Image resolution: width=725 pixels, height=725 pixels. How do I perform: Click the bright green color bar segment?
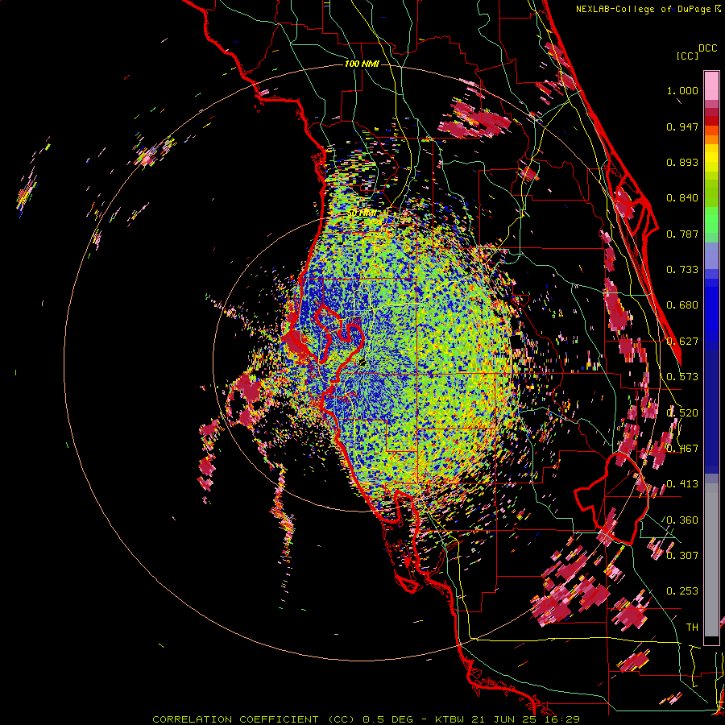[711, 220]
